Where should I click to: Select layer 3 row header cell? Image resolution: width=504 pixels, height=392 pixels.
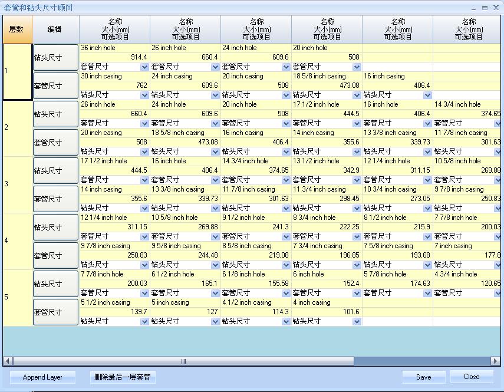tap(17, 185)
